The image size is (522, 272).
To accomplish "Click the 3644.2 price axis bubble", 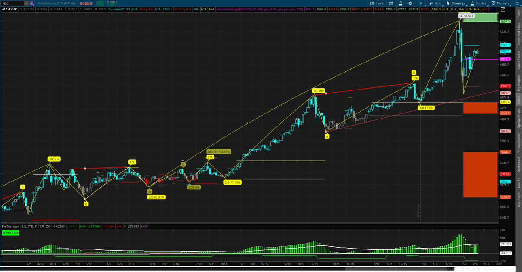I will pyautogui.click(x=505, y=152).
